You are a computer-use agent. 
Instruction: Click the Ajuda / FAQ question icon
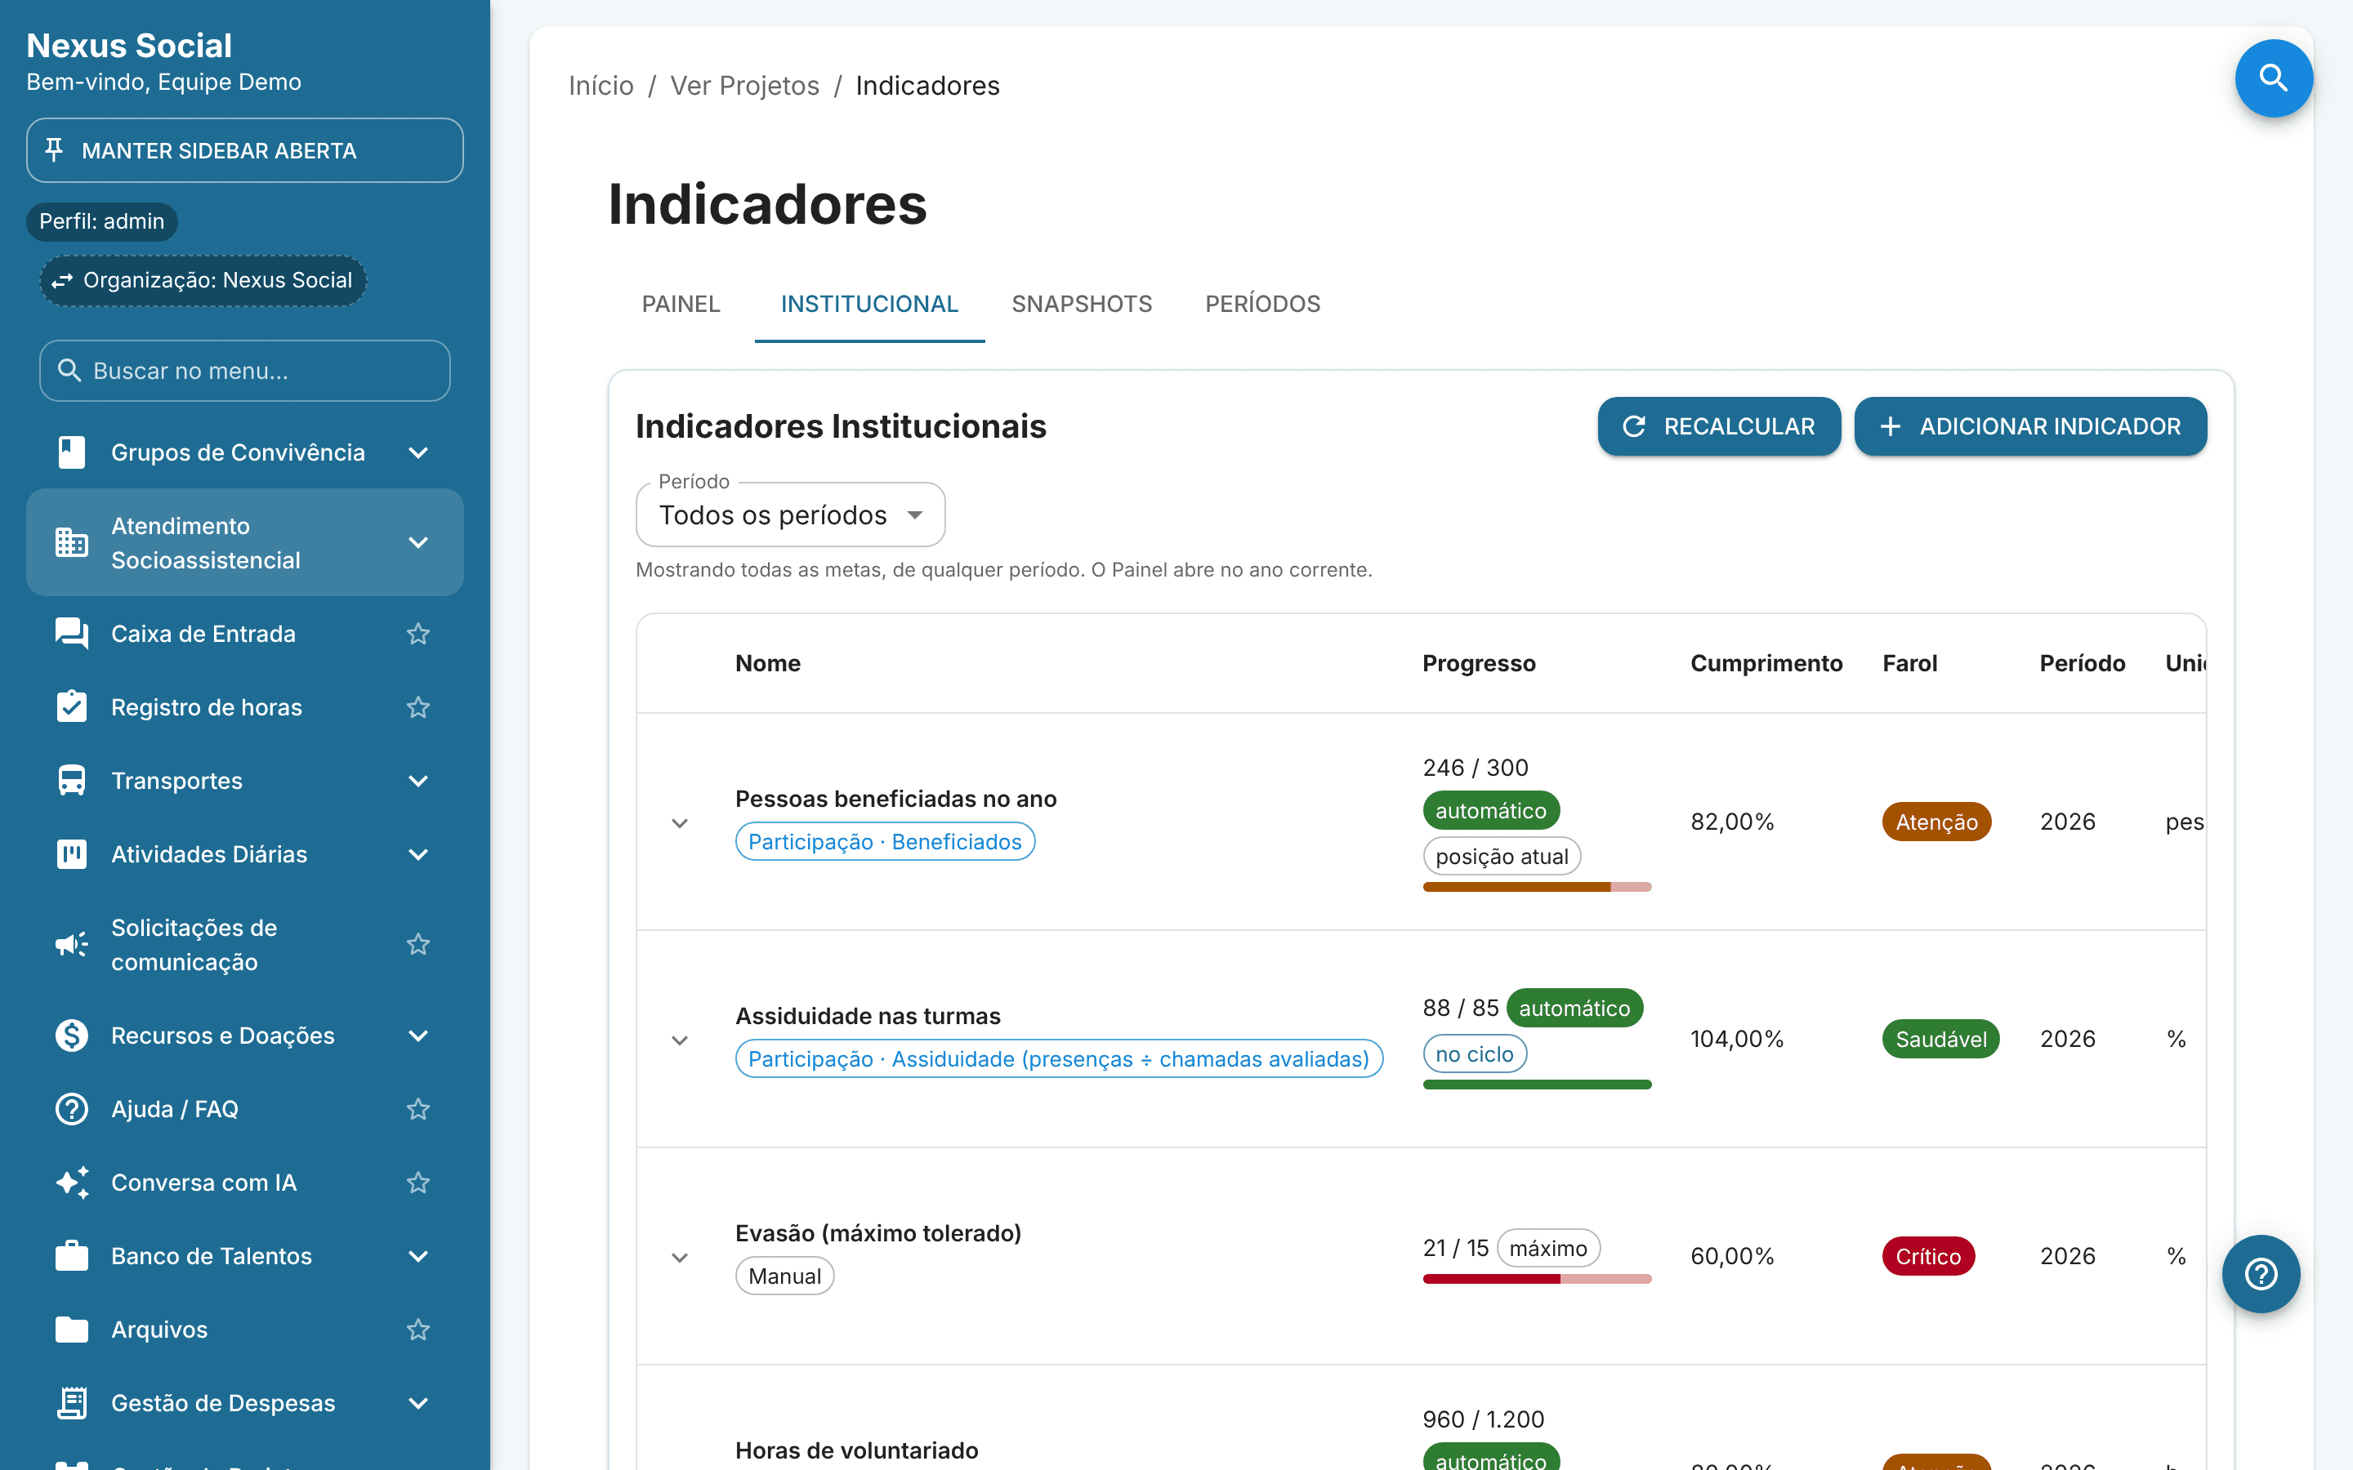point(71,1108)
